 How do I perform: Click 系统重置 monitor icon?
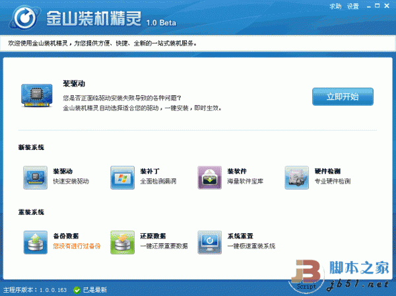[210, 242]
